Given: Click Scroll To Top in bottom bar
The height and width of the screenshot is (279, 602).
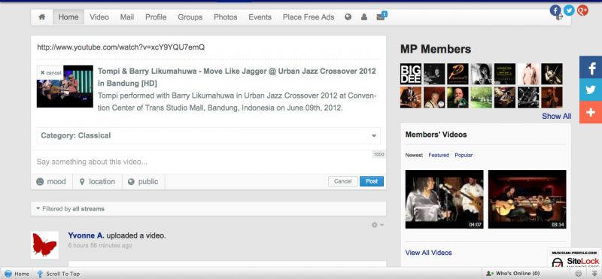Looking at the screenshot, I should tap(59, 274).
